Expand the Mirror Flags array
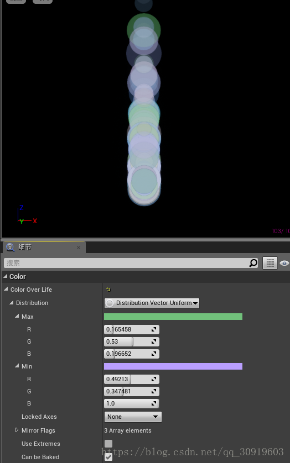Image resolution: width=290 pixels, height=463 pixels. (x=17, y=430)
